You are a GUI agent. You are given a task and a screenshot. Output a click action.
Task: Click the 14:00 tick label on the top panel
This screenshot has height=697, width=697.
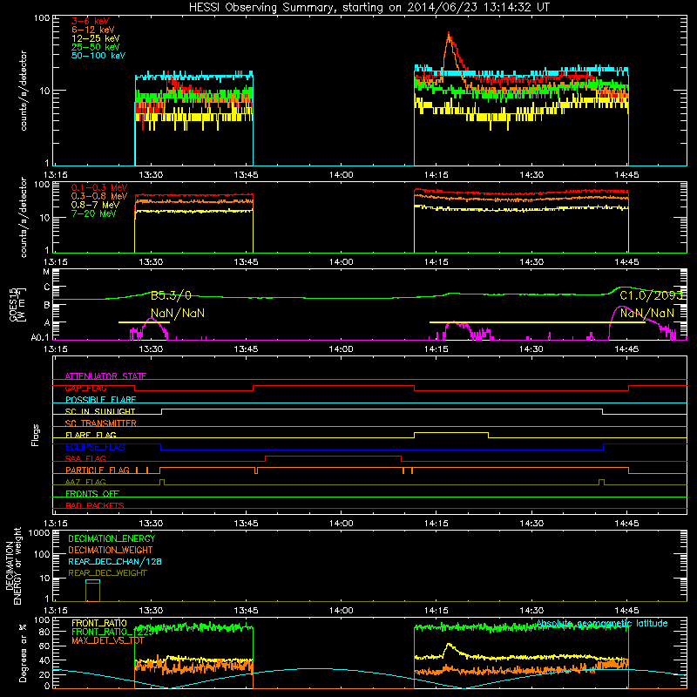tap(341, 175)
